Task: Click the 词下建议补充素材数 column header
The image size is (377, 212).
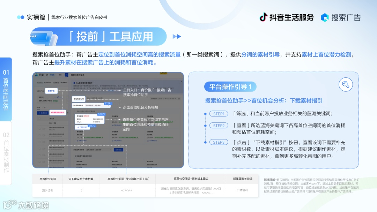Action: [81, 179]
